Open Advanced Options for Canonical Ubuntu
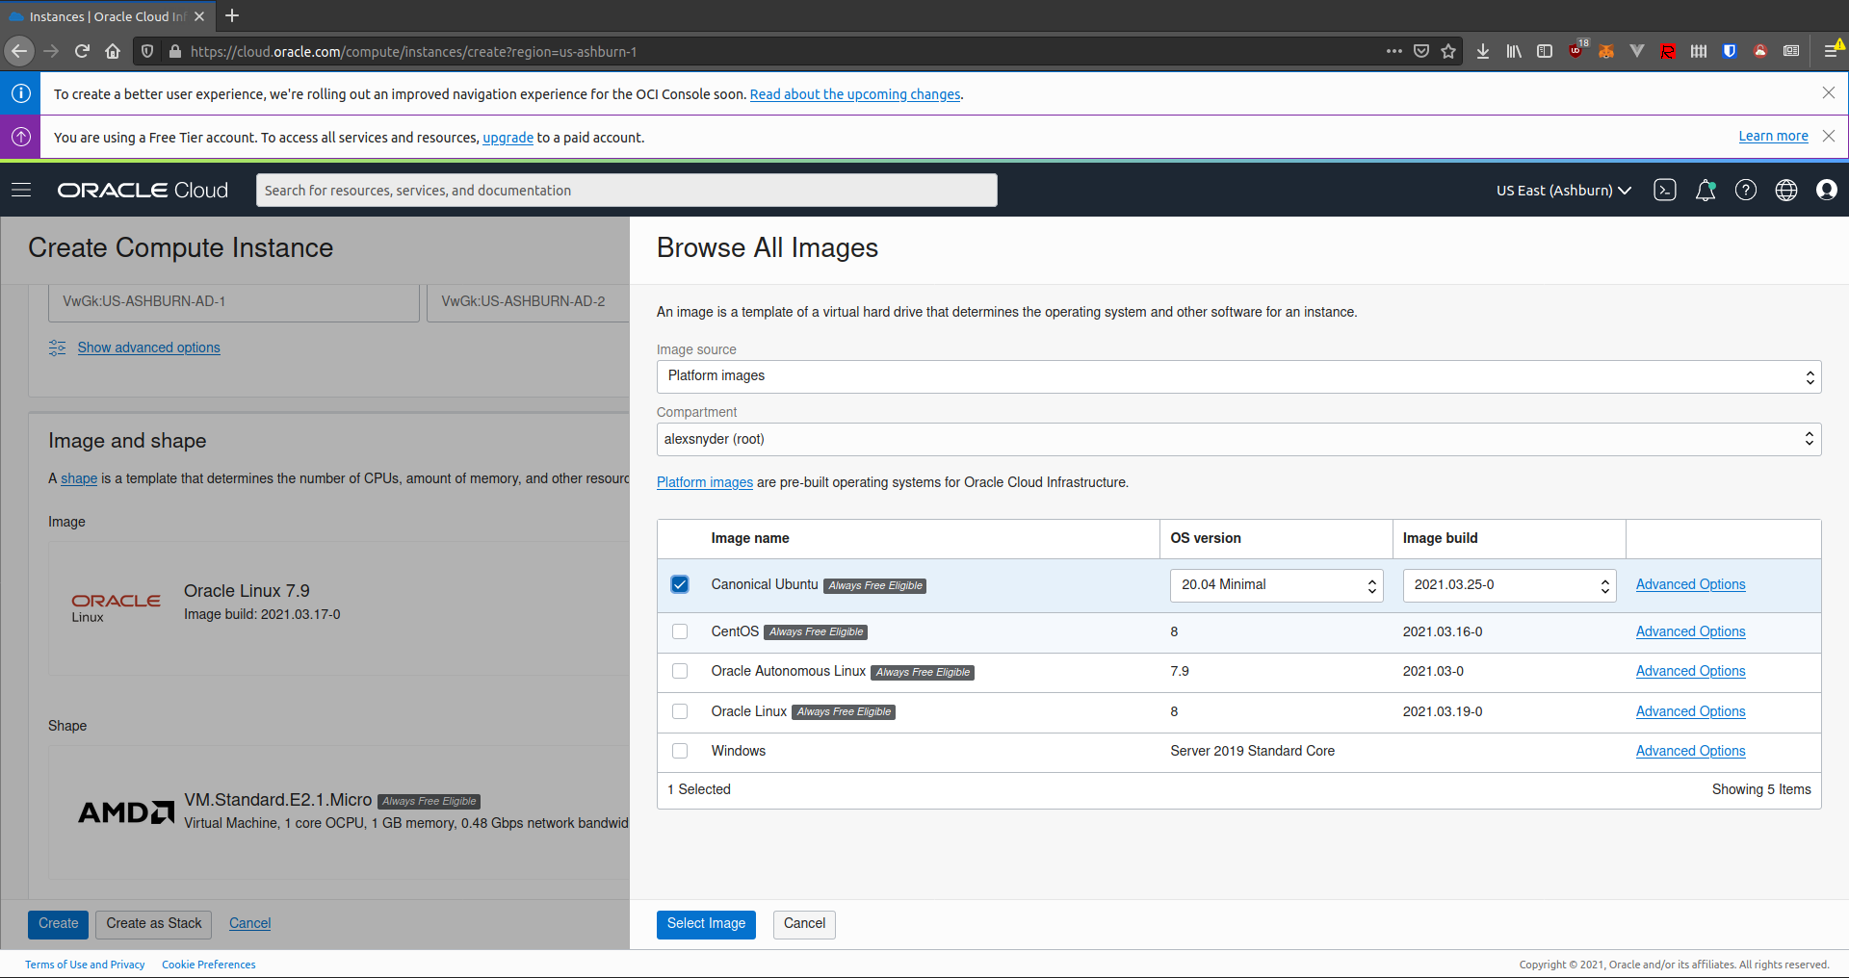1849x978 pixels. (1690, 584)
